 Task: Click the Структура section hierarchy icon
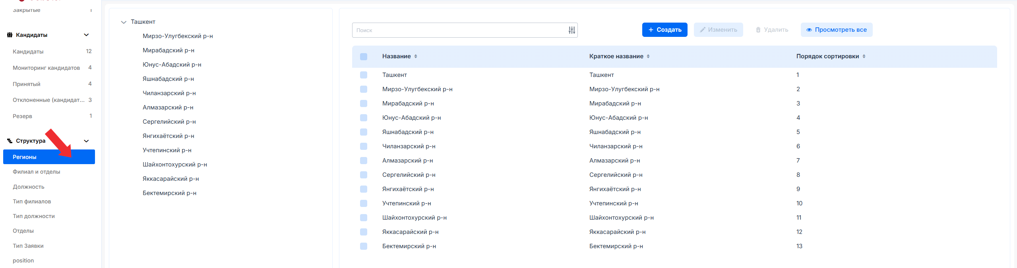point(10,141)
